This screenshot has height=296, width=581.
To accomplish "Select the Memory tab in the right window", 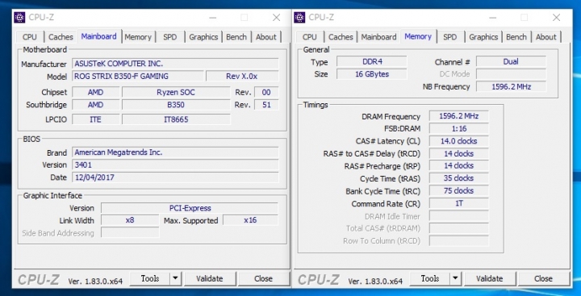I will 418,36.
